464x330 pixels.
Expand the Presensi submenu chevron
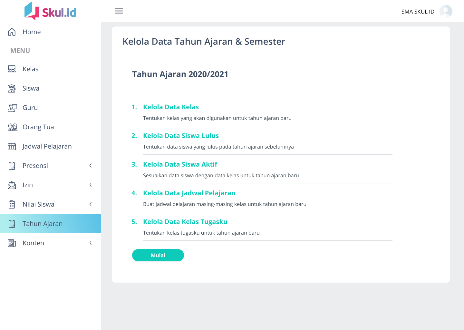(91, 166)
